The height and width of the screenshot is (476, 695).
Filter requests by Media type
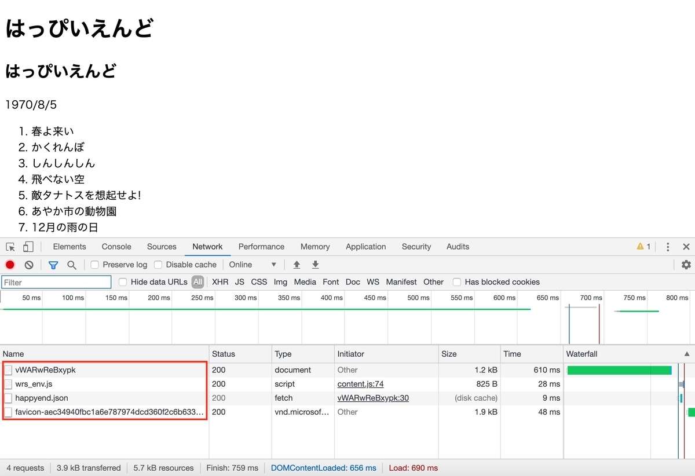(305, 282)
